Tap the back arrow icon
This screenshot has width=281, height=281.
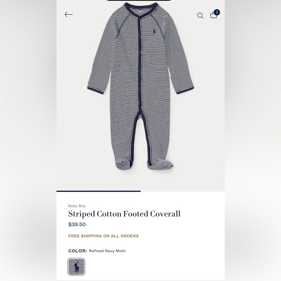click(x=69, y=14)
